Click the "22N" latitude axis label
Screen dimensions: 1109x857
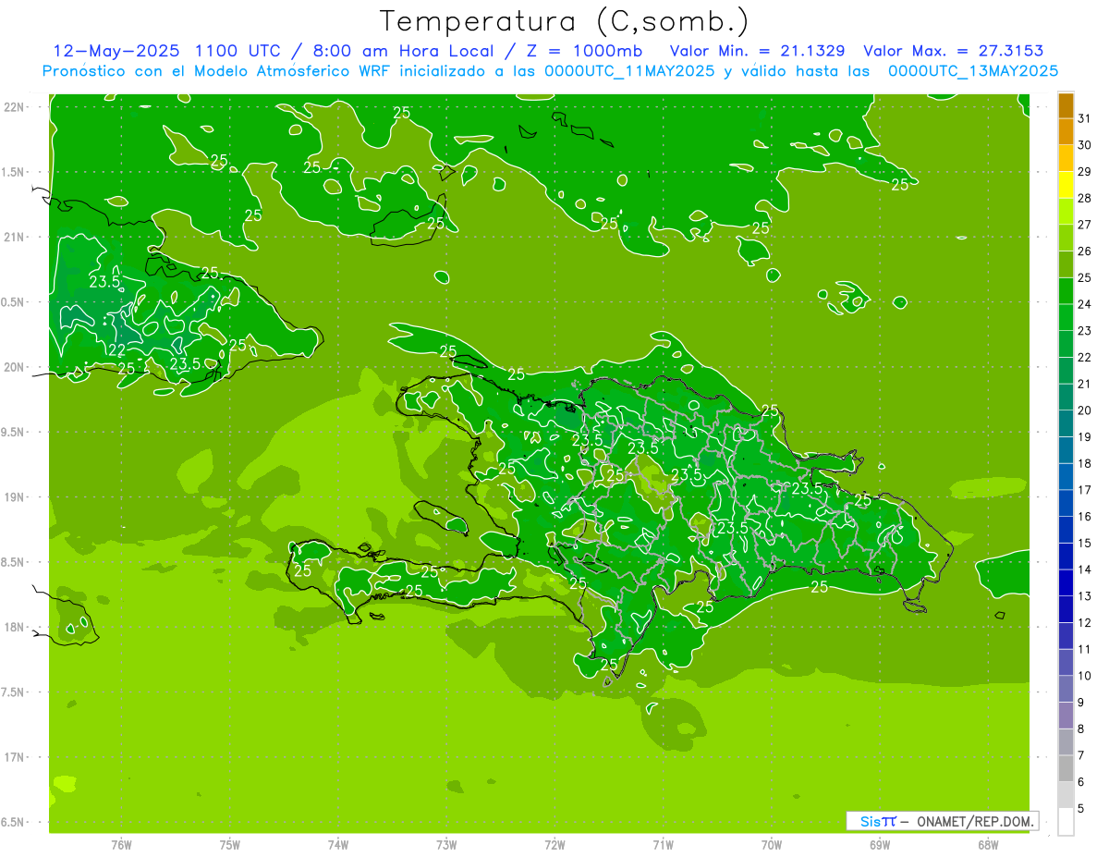tap(15, 107)
